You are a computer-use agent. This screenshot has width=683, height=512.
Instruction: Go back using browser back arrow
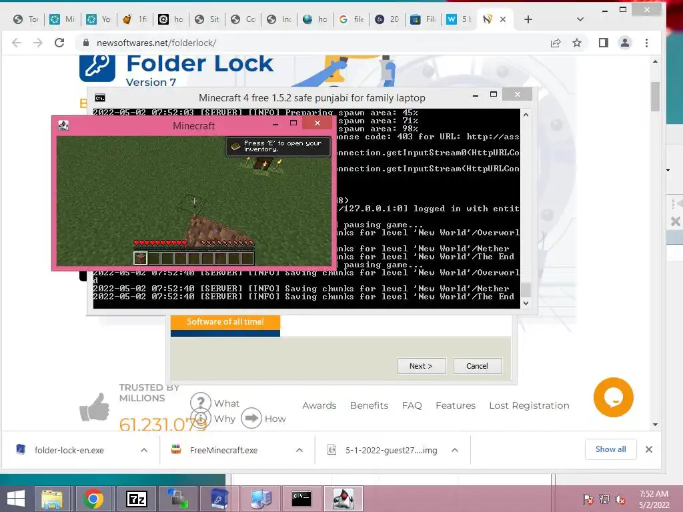17,43
